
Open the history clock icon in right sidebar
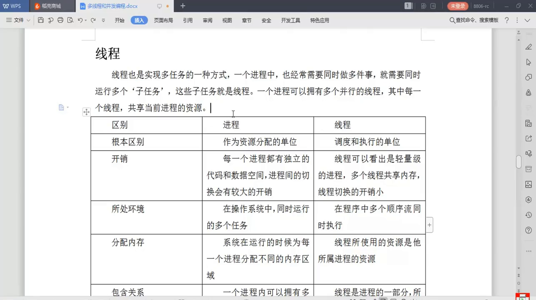pos(528,215)
